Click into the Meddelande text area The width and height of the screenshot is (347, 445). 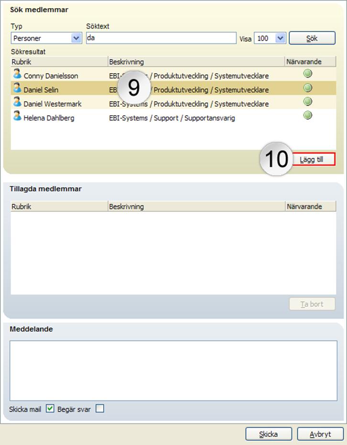click(x=173, y=370)
